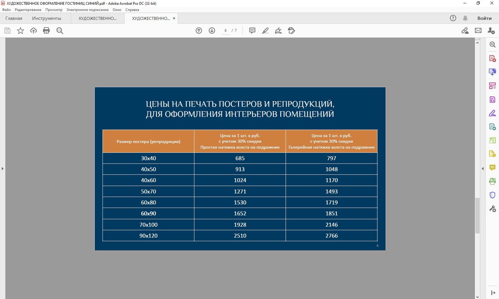
Task: Select the Highlight text marker tool
Action: click(x=265, y=31)
